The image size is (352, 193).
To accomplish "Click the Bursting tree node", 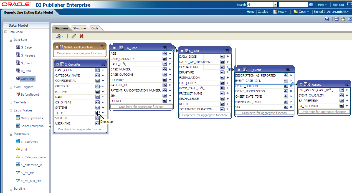I will [19, 189].
